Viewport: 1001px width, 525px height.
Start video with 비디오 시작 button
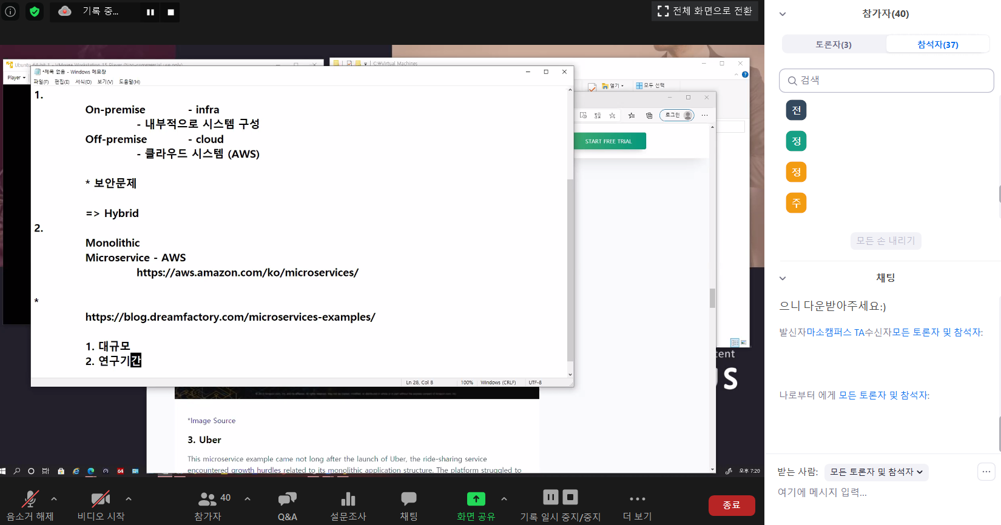pyautogui.click(x=100, y=500)
